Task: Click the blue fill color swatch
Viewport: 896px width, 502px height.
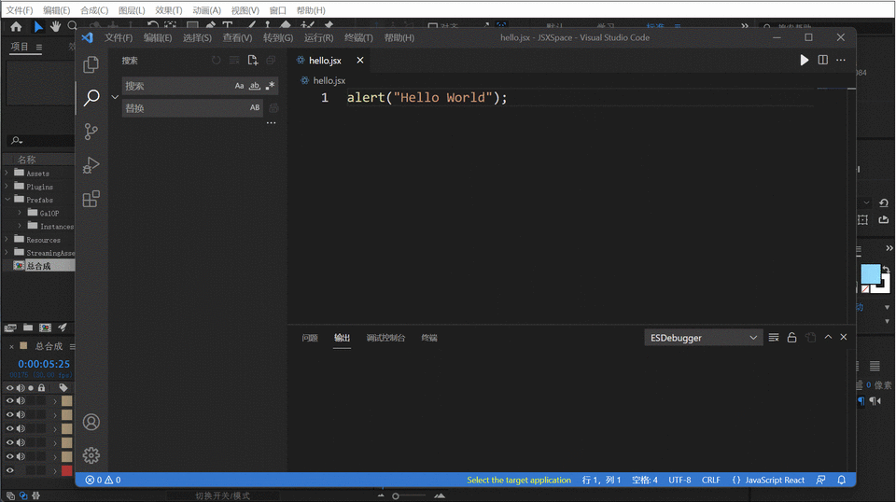Action: [x=870, y=274]
